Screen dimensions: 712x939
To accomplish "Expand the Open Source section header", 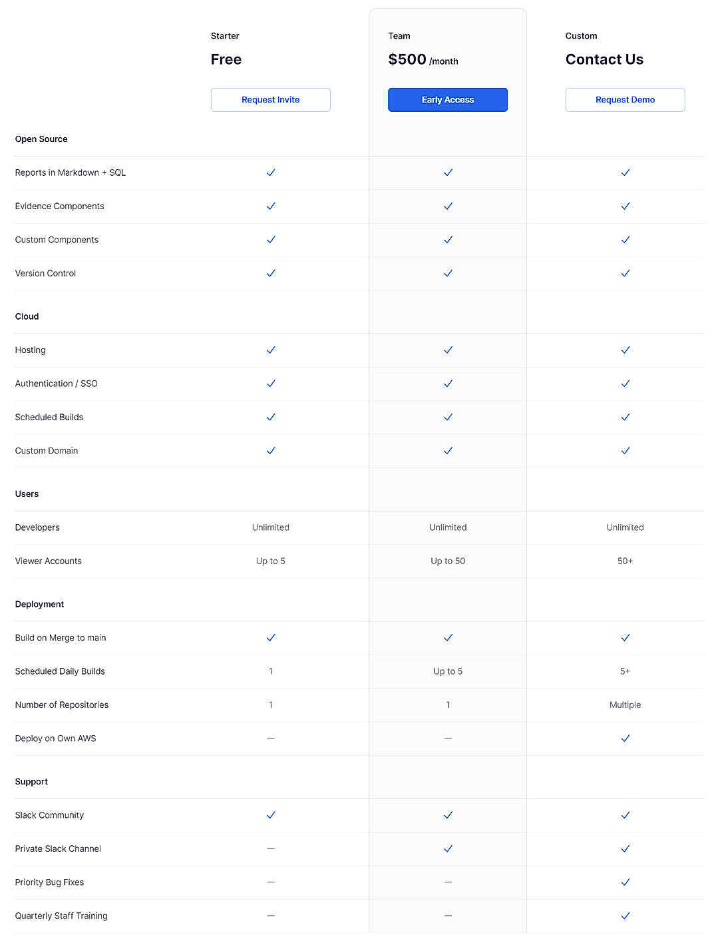I will click(x=41, y=139).
